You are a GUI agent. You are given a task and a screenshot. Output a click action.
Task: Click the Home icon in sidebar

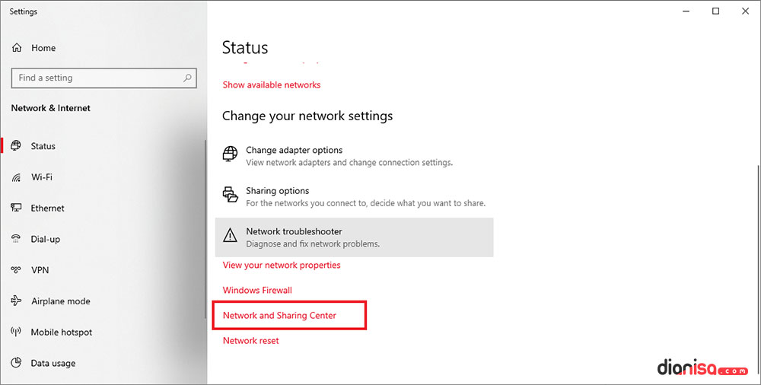click(x=17, y=48)
